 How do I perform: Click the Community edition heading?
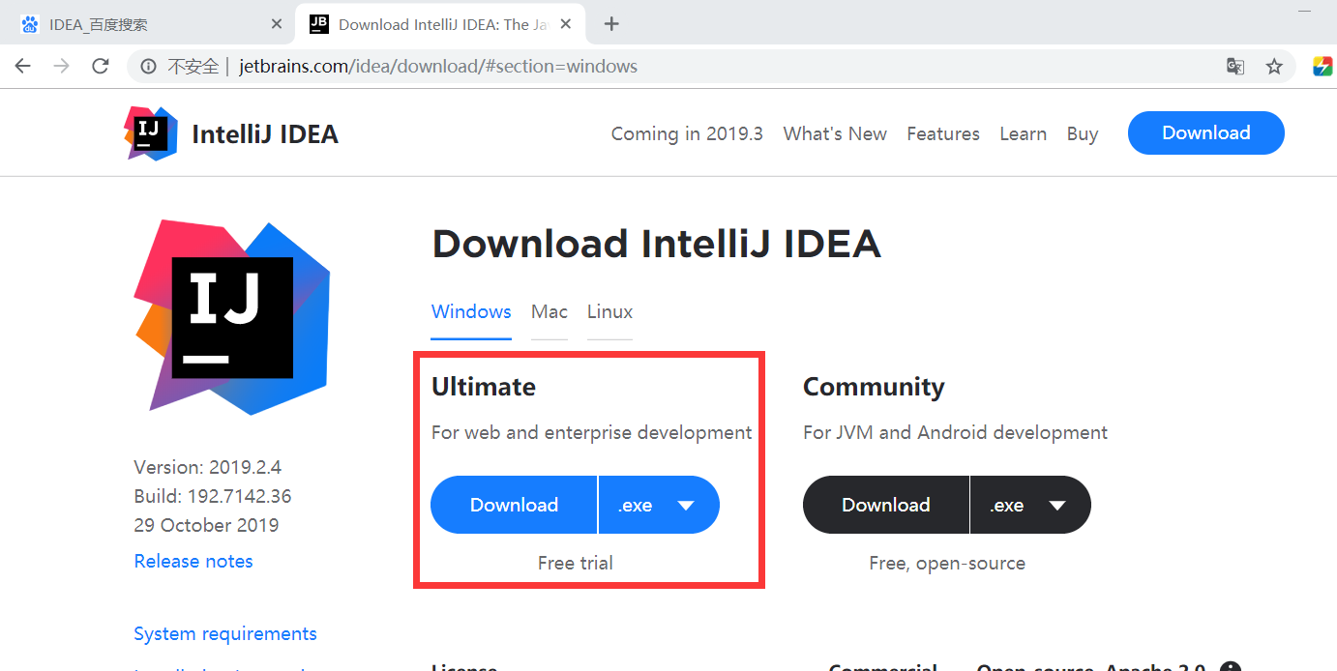pos(874,387)
